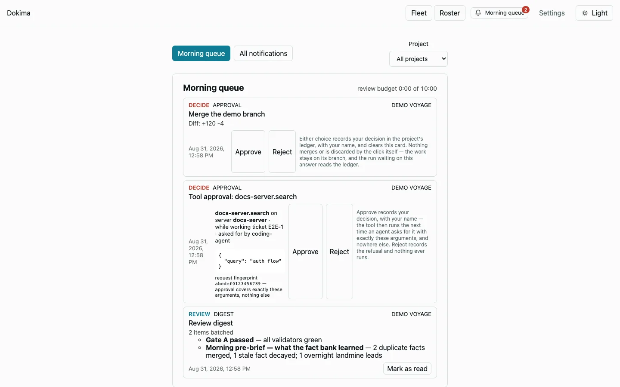Mark the Review digest as read
The image size is (620, 387).
(407, 369)
